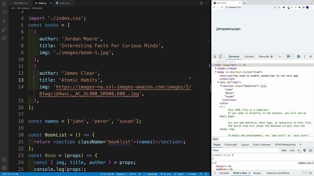Open the Layout tab
The width and height of the screenshot is (314, 176).
pyautogui.click(x=245, y=145)
